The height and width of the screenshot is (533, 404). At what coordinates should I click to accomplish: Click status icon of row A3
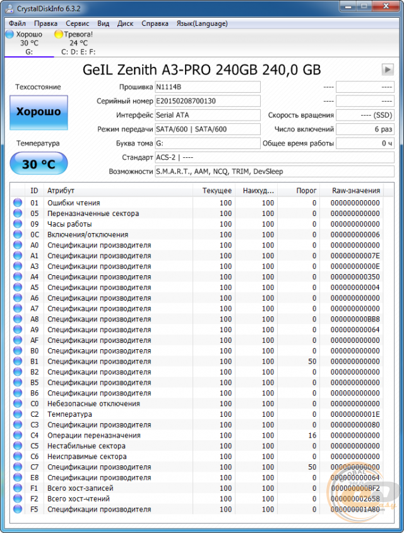(x=18, y=266)
